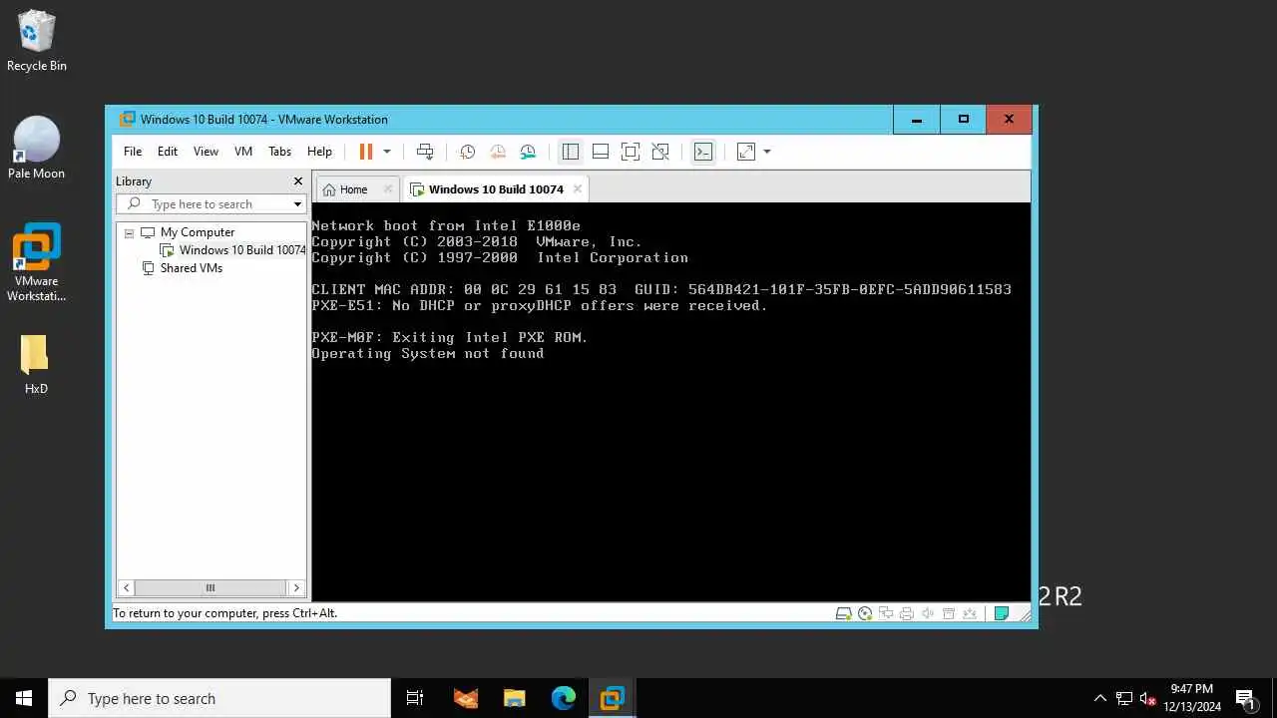The image size is (1277, 718).
Task: Click the hard disk status icon
Action: coord(843,613)
